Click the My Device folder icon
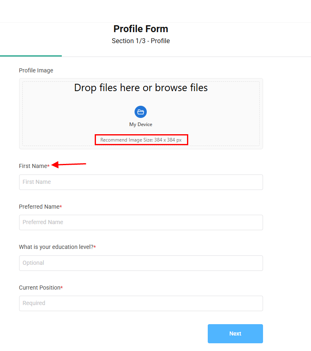Screen dimensions: 311x351 (x=141, y=112)
